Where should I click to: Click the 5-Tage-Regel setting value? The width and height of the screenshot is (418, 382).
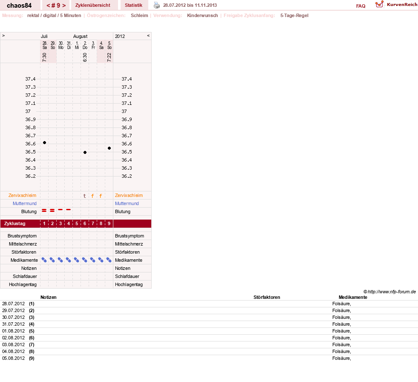click(x=294, y=15)
